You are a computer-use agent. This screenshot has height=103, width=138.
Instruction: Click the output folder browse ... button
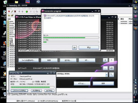point(105,68)
